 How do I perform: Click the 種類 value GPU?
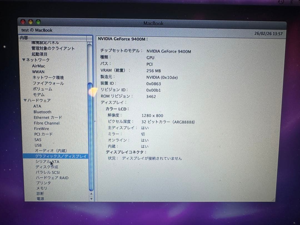coord(150,58)
